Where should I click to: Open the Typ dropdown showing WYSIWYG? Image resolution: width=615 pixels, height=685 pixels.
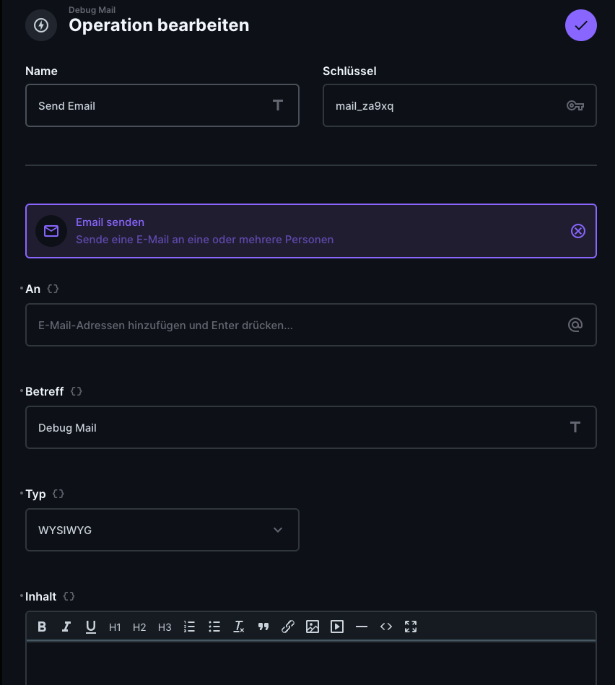point(162,530)
